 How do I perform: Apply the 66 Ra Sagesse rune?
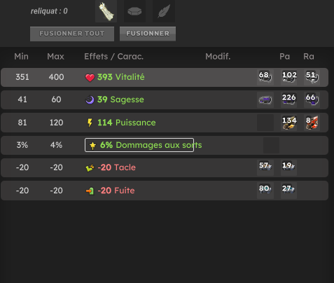tap(312, 99)
